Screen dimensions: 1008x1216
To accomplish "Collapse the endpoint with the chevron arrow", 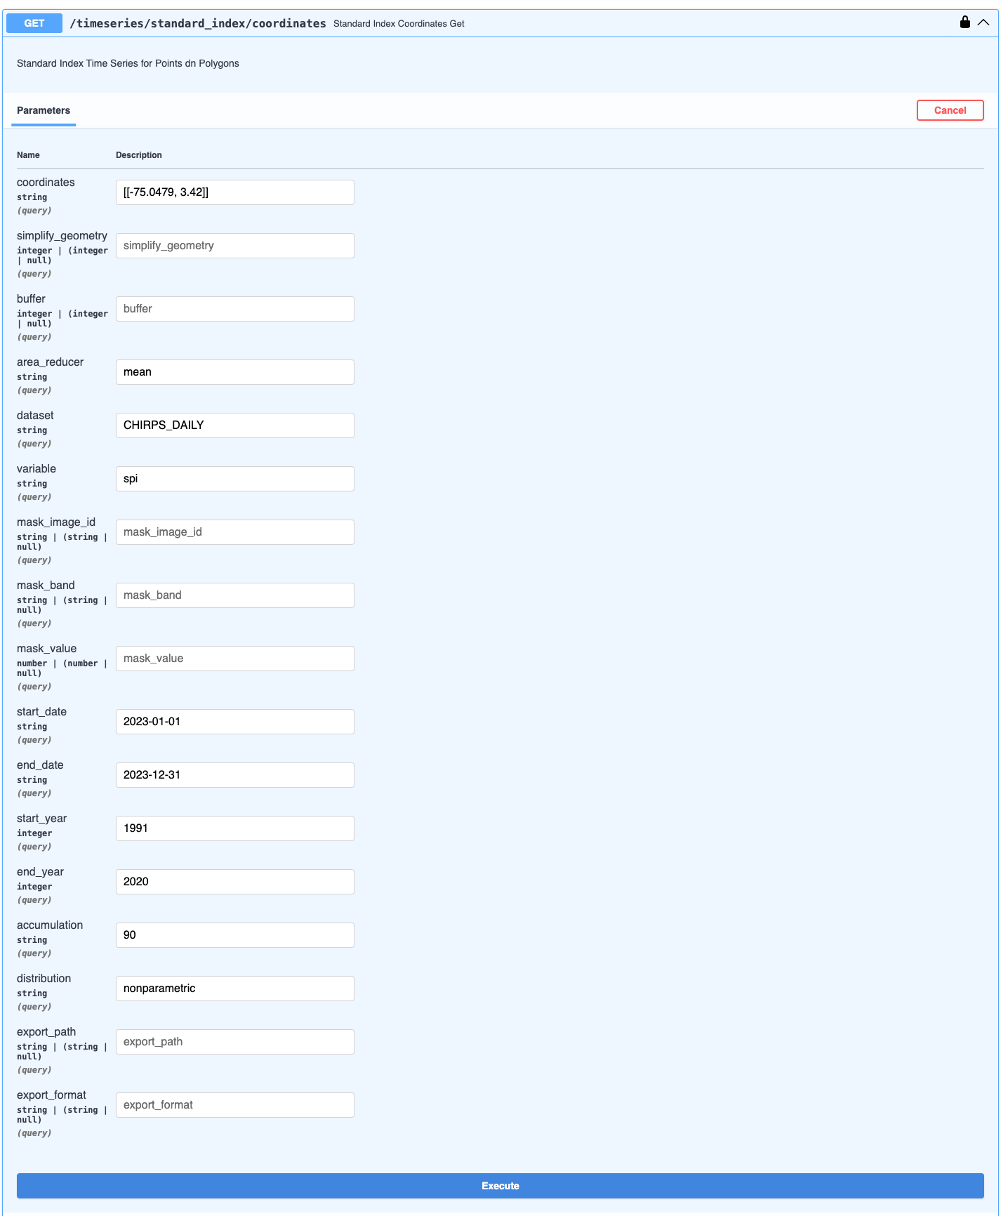I will pos(983,22).
